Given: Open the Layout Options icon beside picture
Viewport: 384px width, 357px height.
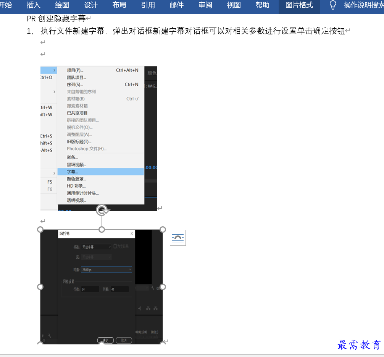Looking at the screenshot, I should [178, 238].
